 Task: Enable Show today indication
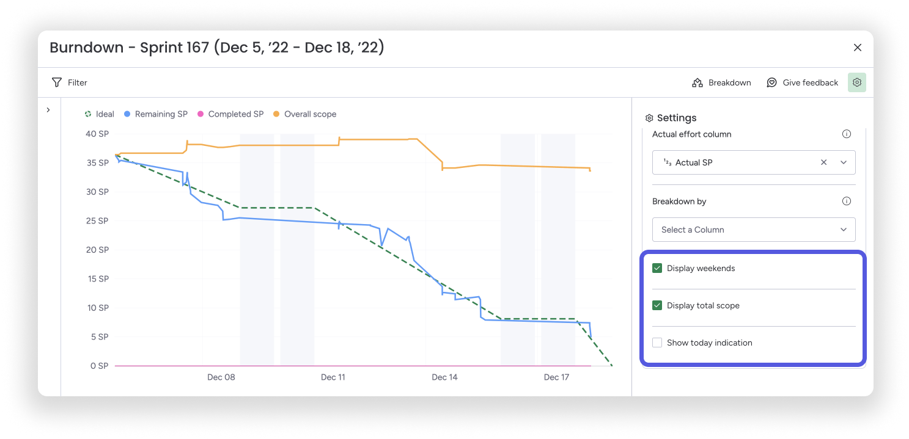coord(657,343)
